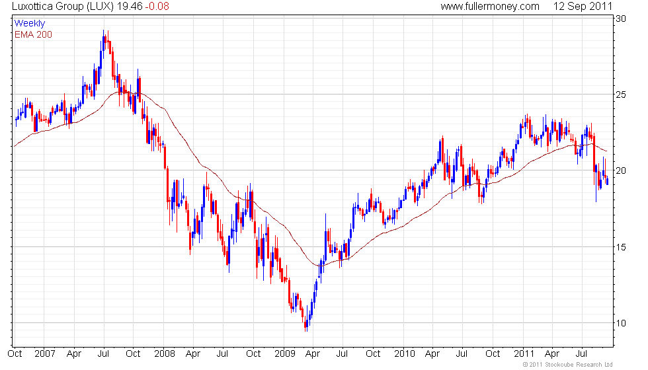Click the Apr label just after 2007

pos(74,354)
